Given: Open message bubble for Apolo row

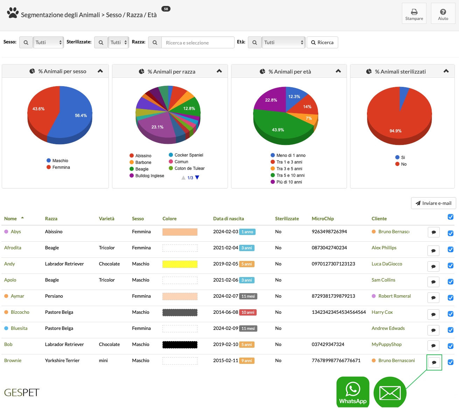Looking at the screenshot, I should (x=433, y=282).
